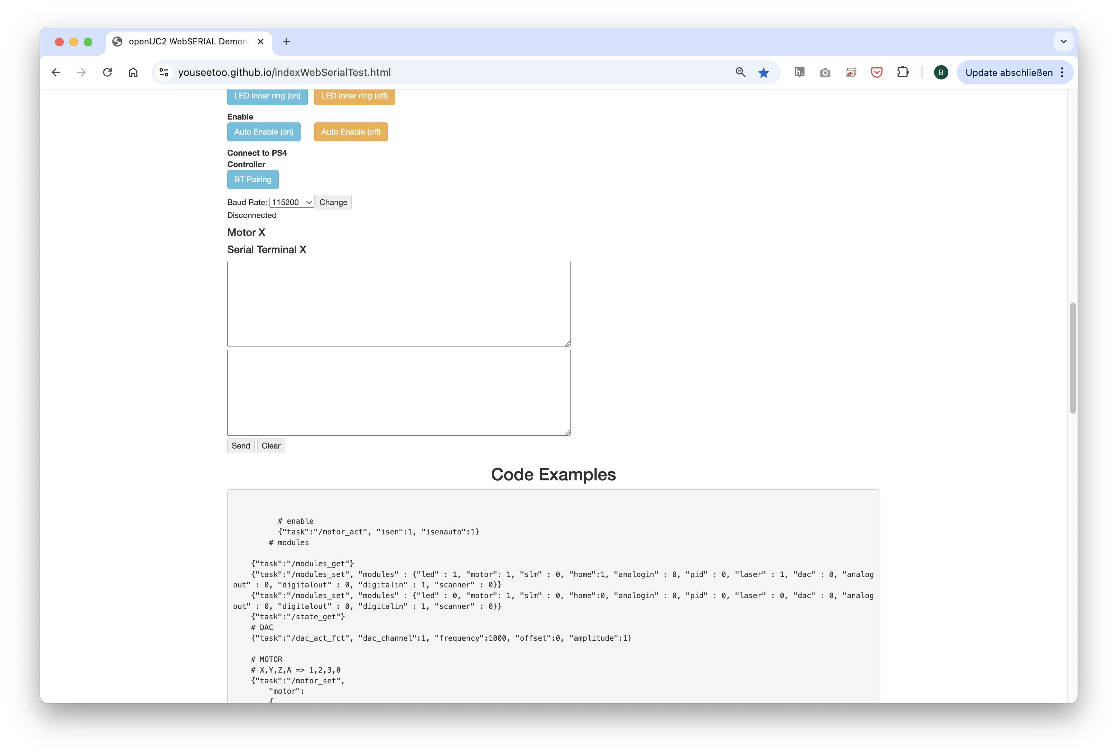Click the browser back arrow
This screenshot has height=756, width=1118.
[56, 72]
